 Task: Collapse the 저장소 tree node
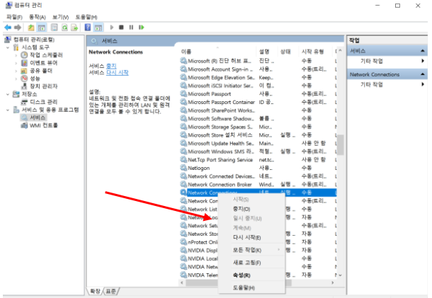8,94
